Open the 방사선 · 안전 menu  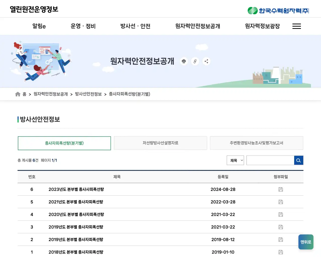click(135, 26)
